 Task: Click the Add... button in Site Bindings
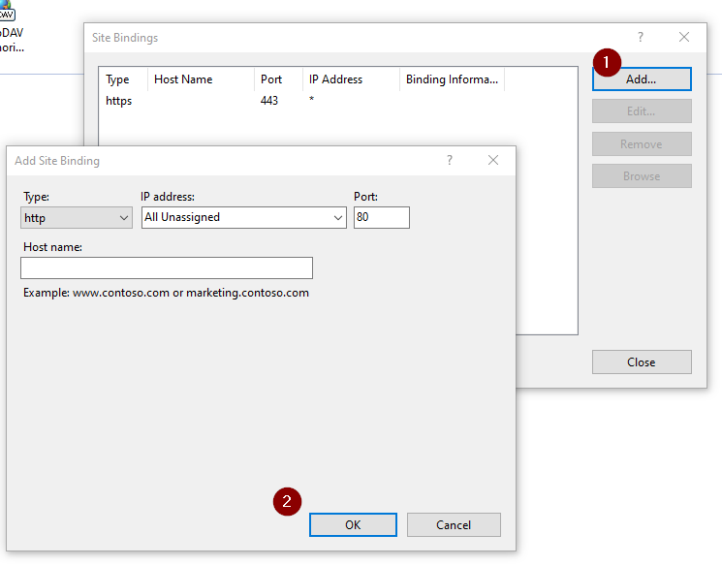coord(642,79)
